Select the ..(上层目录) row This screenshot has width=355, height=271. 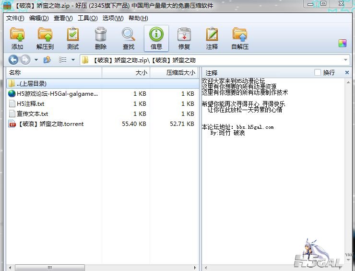point(103,83)
